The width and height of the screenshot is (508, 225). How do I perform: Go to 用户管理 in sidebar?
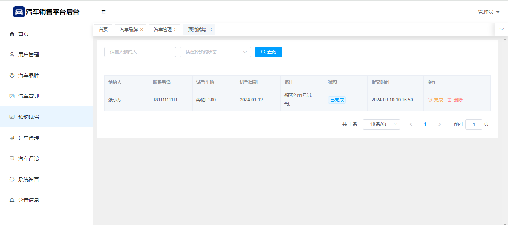[x=29, y=55]
